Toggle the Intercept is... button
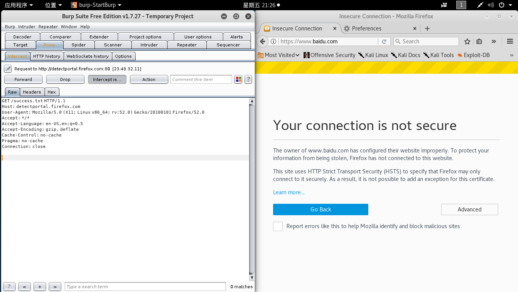The width and height of the screenshot is (518, 292). coord(107,79)
